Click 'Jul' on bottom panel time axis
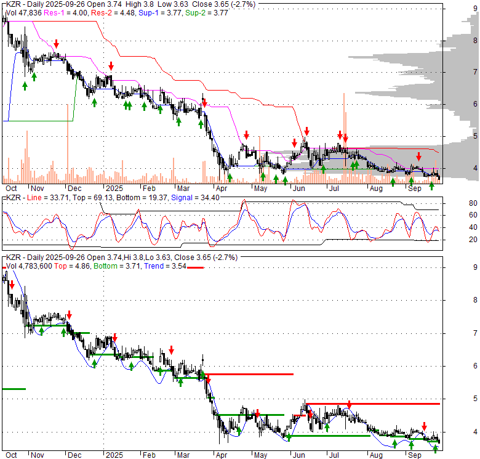 tap(334, 455)
